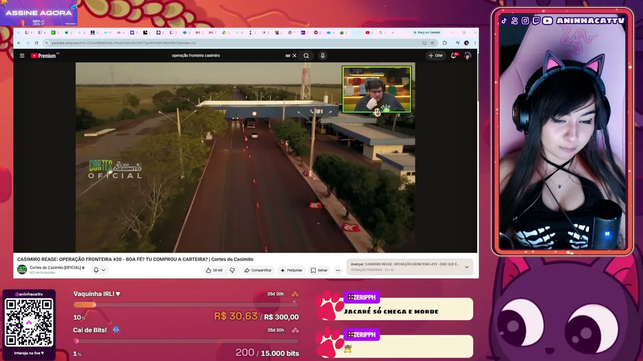This screenshot has height=361, width=643.
Task: Expand the Operação Fronteira playlist panel
Action: click(467, 267)
